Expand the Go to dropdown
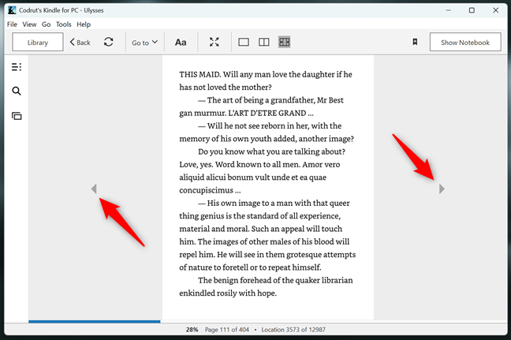 (x=144, y=43)
